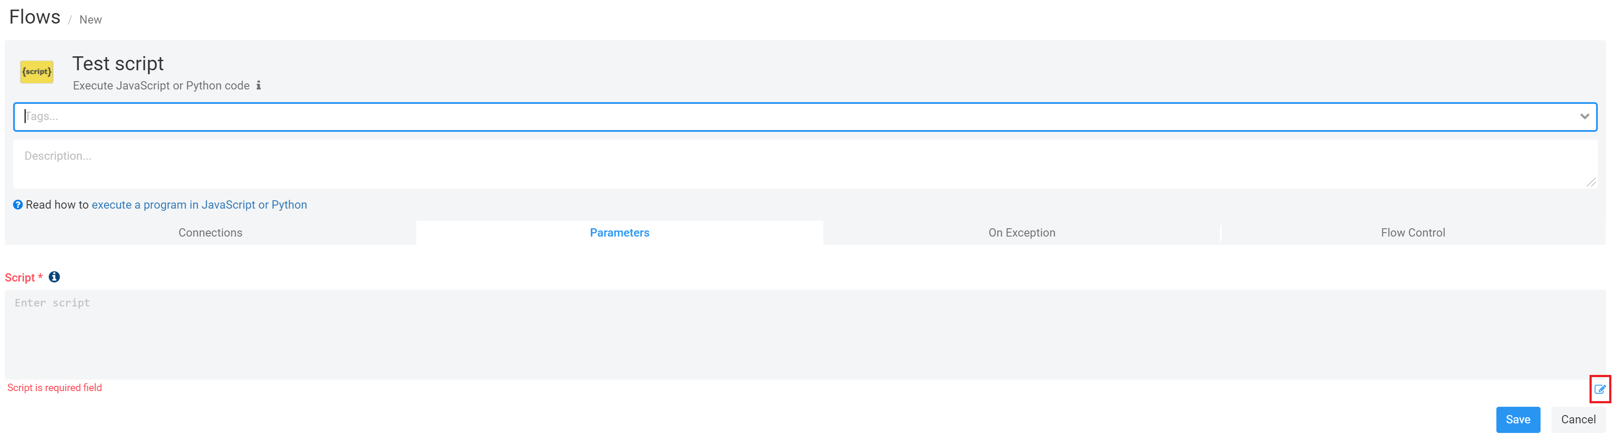1614x443 pixels.
Task: Click the Description resize handle corner
Action: pyautogui.click(x=1591, y=182)
